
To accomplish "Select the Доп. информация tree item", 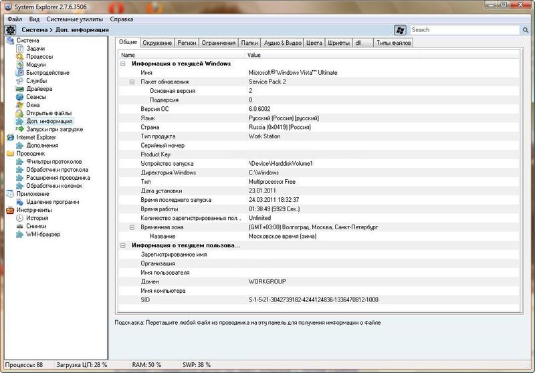I will pyautogui.click(x=49, y=121).
